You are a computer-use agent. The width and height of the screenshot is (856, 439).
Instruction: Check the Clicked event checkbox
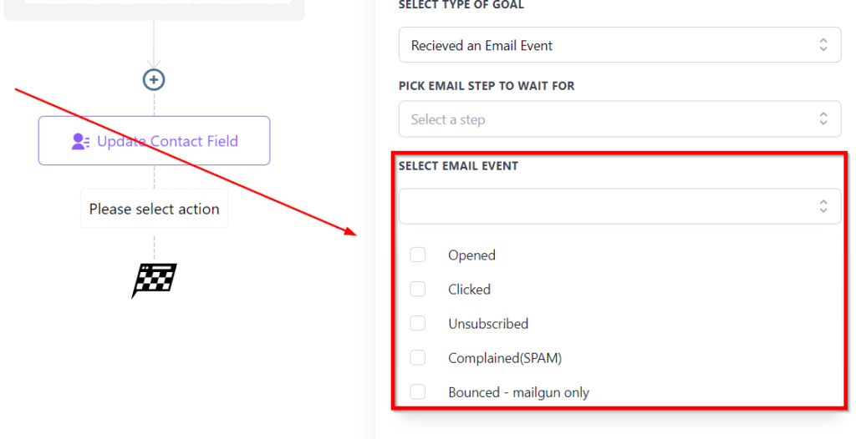click(418, 289)
